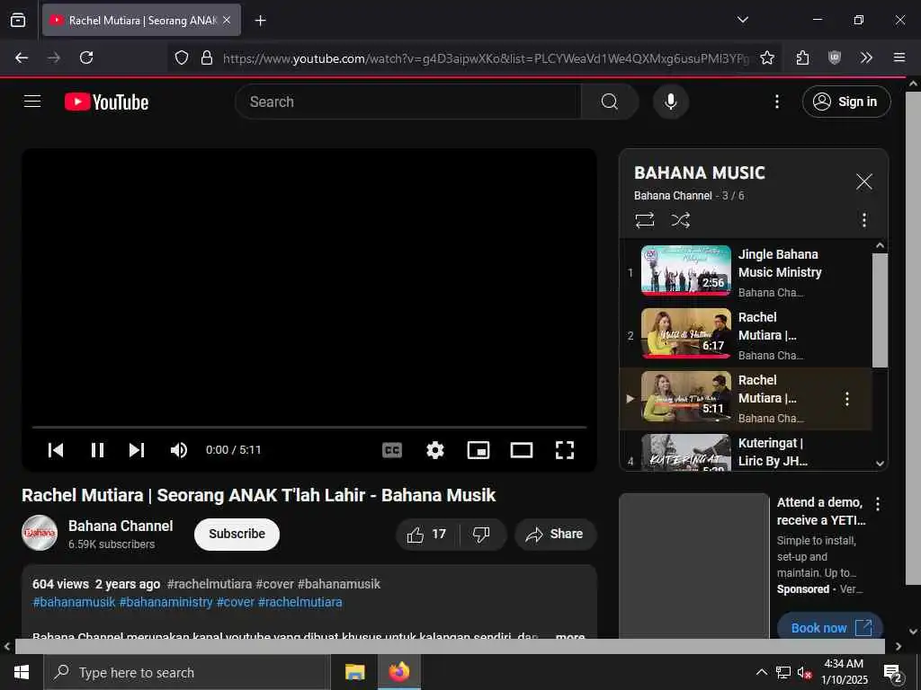
Task: Open player settings gear
Action: click(434, 450)
